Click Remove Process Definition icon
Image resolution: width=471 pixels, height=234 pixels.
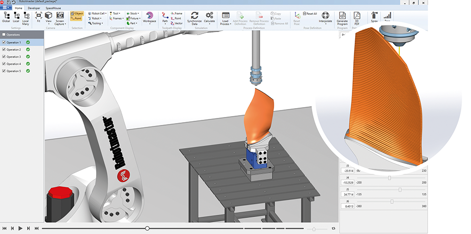pos(259,19)
